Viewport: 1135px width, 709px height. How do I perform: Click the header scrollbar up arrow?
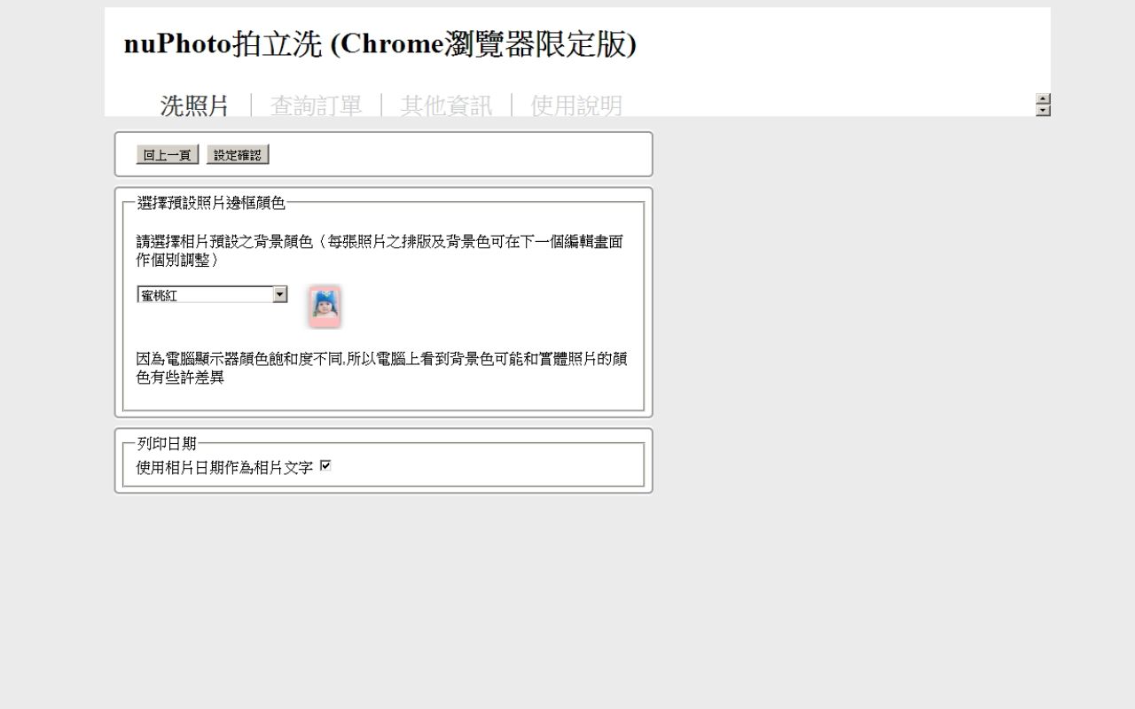pyautogui.click(x=1043, y=99)
